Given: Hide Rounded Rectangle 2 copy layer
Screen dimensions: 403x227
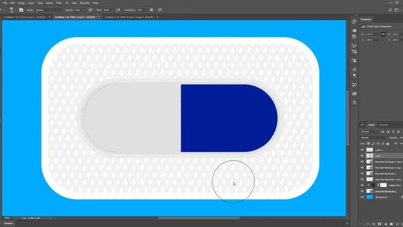Looking at the screenshot, I should click(362, 168).
